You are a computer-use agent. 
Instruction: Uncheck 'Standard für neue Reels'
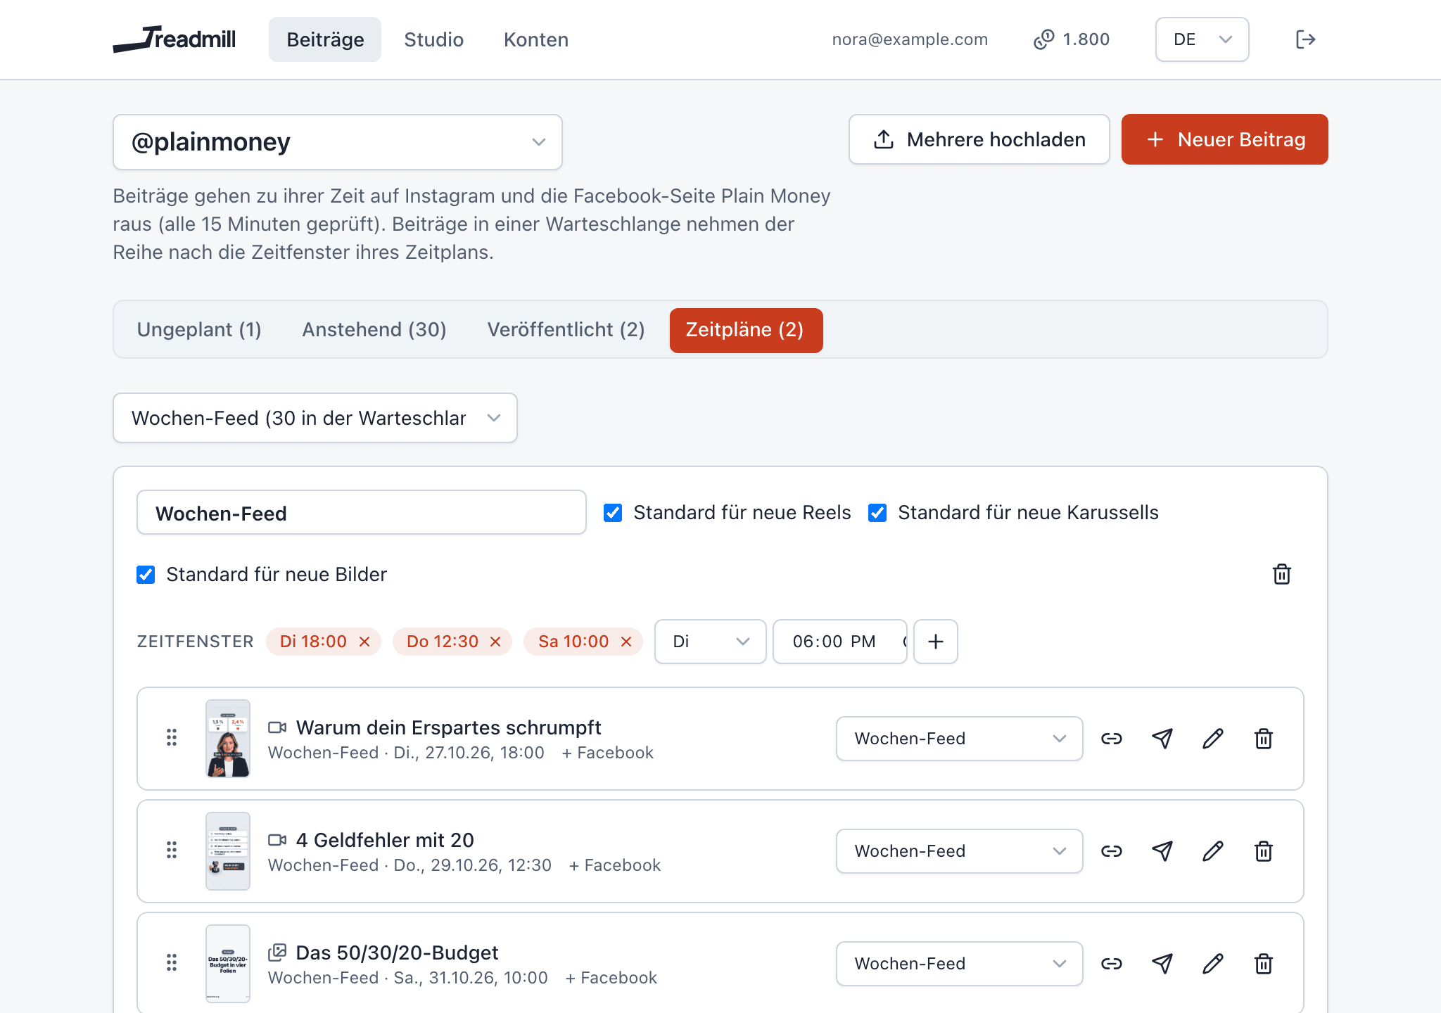pyautogui.click(x=613, y=513)
